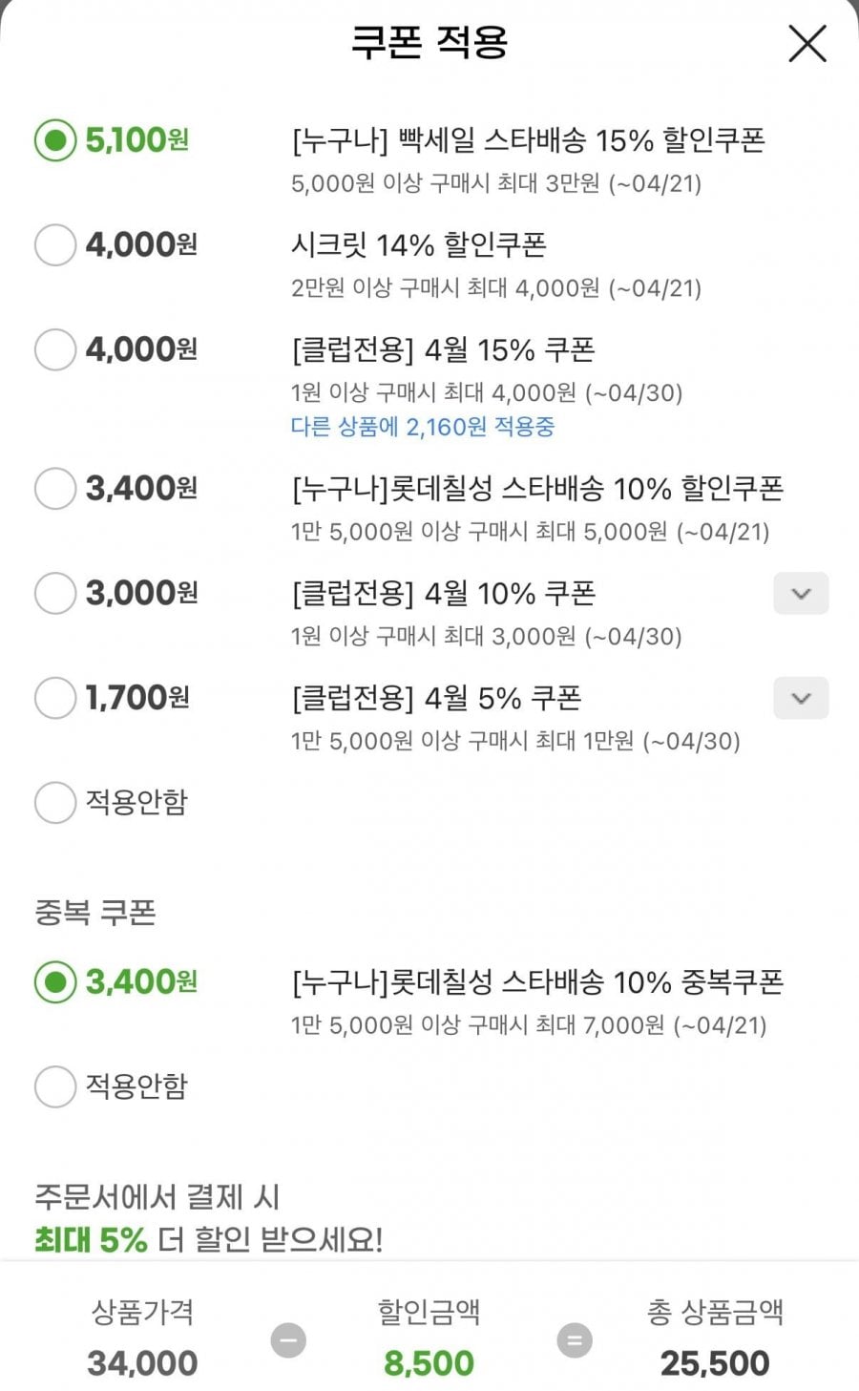This screenshot has height=1391, width=859.
Task: Click the minus icon beside 상품가격
Action: tap(288, 1340)
